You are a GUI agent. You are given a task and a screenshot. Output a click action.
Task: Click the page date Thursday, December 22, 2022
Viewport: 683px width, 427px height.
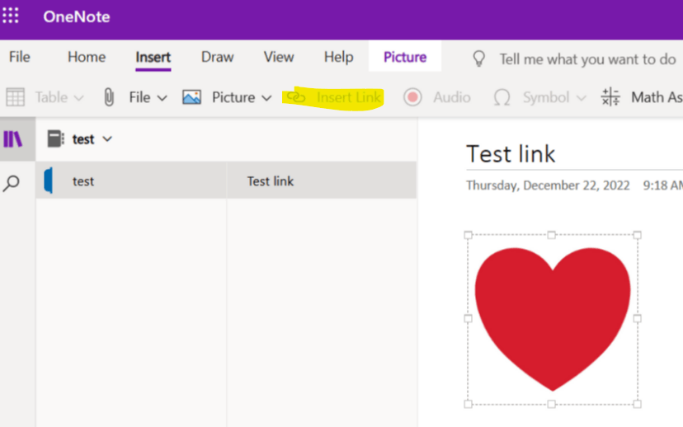[548, 185]
